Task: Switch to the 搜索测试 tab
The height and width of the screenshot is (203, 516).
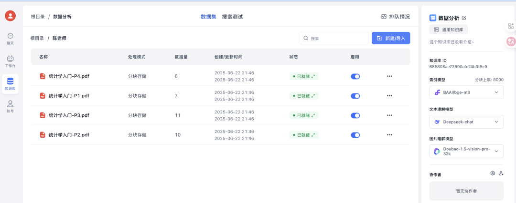Action: 232,17
